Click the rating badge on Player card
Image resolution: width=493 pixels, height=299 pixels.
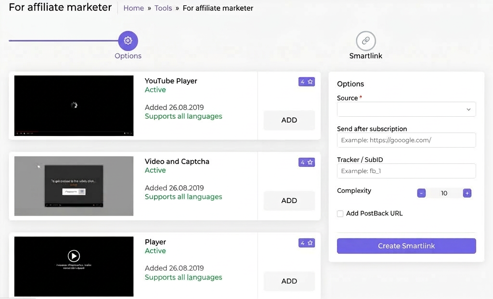307,243
